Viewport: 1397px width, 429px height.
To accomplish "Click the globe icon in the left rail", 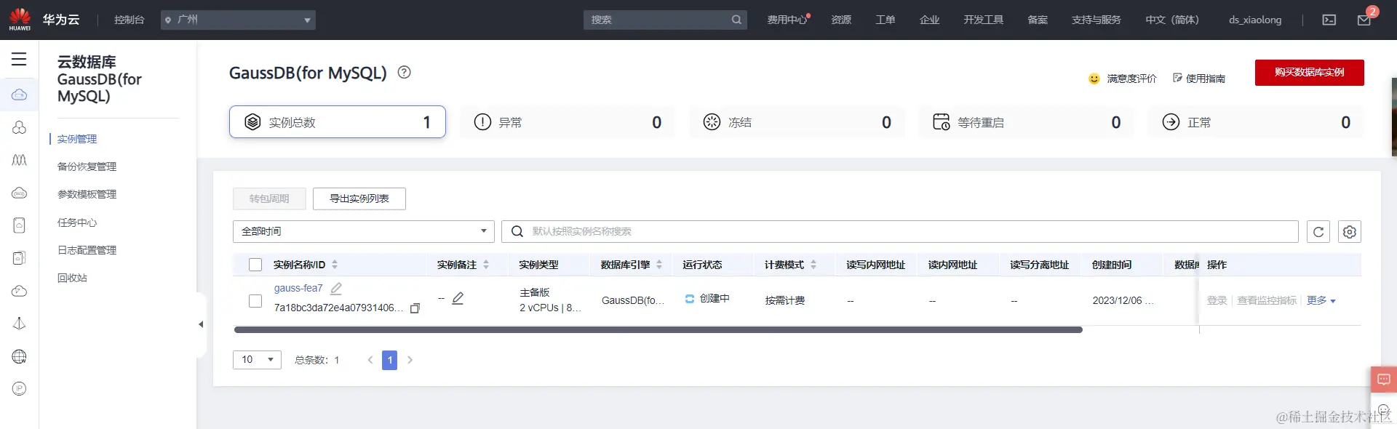I will pyautogui.click(x=20, y=356).
